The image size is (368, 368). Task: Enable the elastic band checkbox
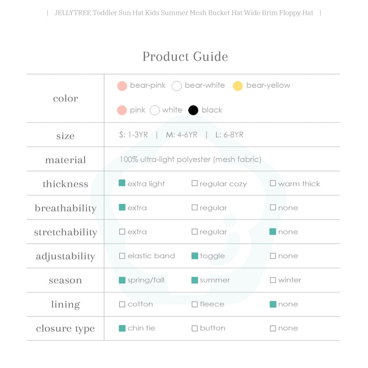pos(122,256)
